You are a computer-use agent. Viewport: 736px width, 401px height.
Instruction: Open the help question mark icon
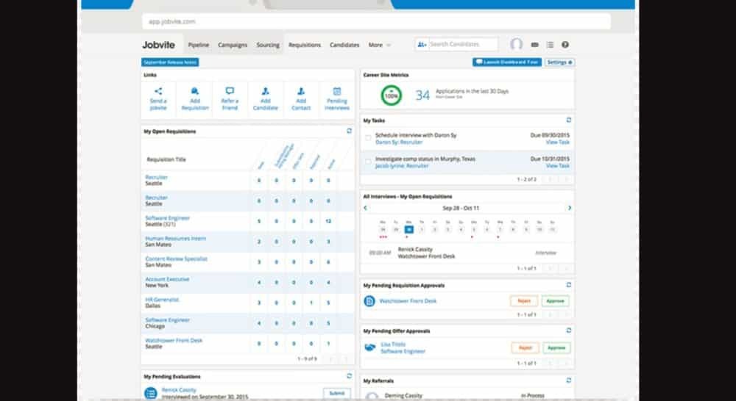point(565,45)
